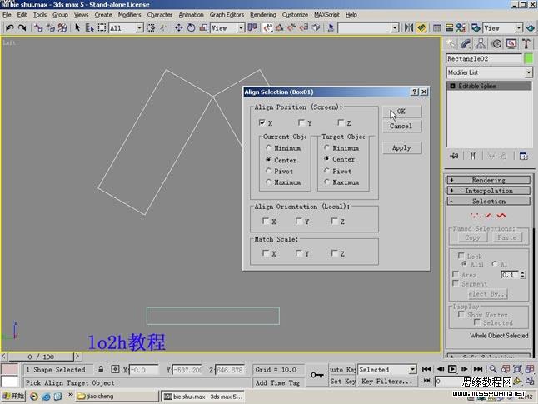The image size is (538, 404).
Task: Click the Play Animation button
Action: (452, 369)
